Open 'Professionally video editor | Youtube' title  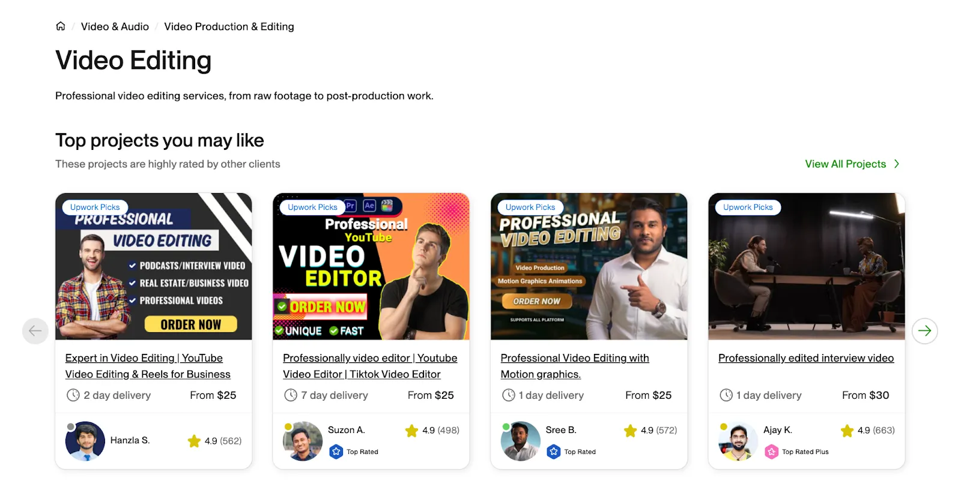coord(370,366)
